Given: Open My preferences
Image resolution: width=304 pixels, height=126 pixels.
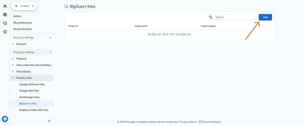Looking at the screenshot, I should tap(23, 23).
